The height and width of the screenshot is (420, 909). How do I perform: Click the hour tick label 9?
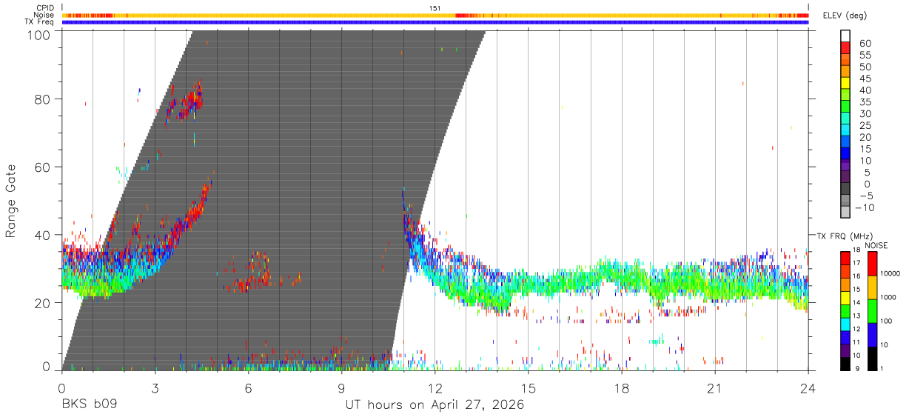tap(341, 389)
